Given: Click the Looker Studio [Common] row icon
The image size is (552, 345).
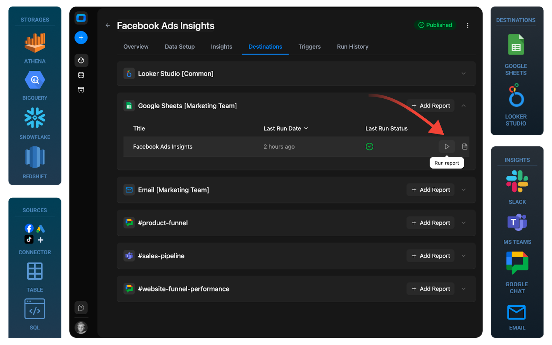Looking at the screenshot, I should [129, 73].
